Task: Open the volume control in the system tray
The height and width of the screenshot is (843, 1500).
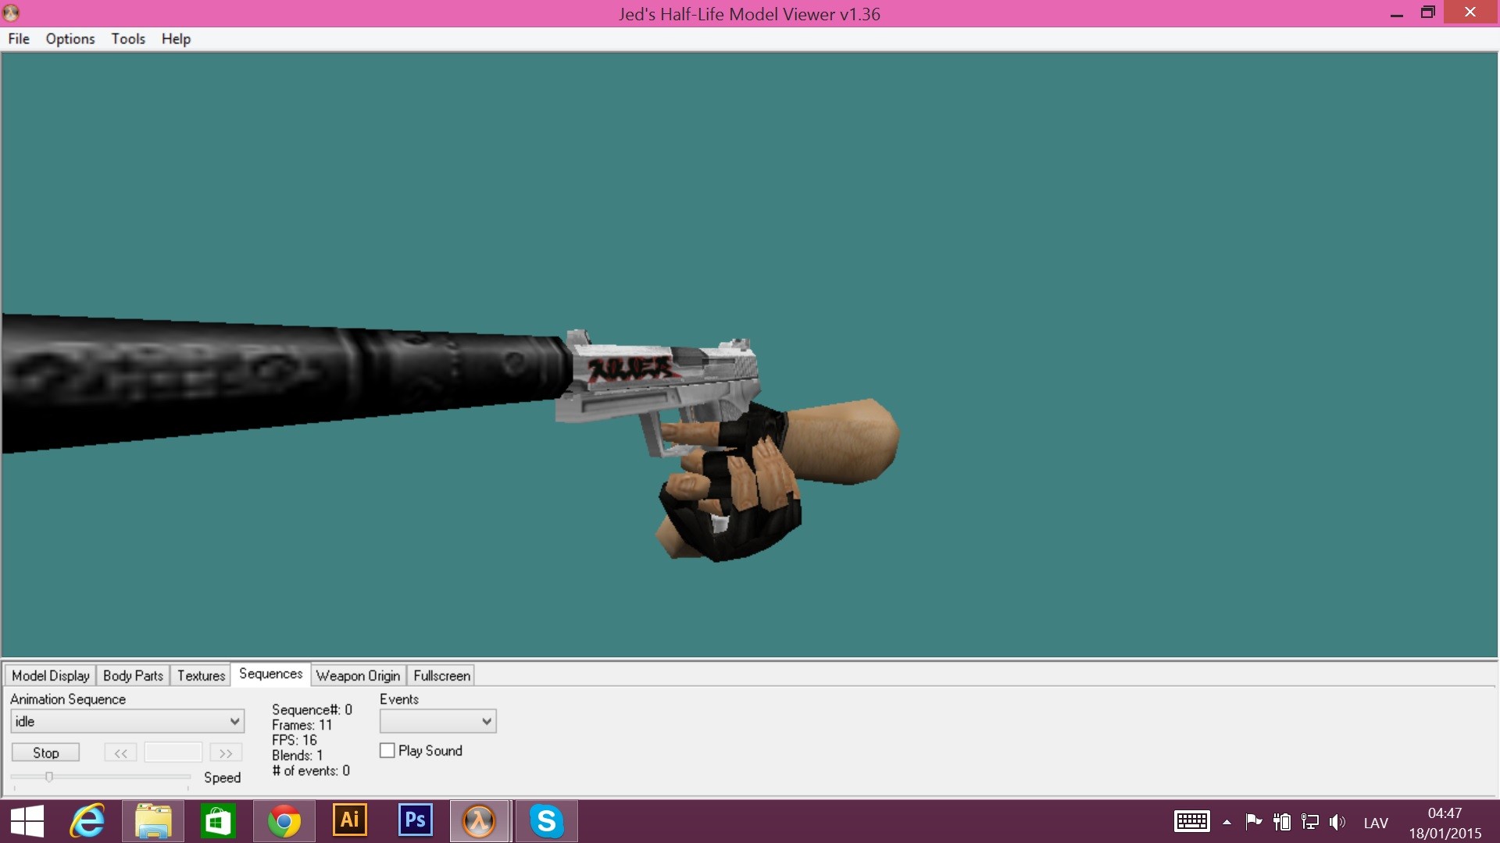Action: [x=1337, y=821]
